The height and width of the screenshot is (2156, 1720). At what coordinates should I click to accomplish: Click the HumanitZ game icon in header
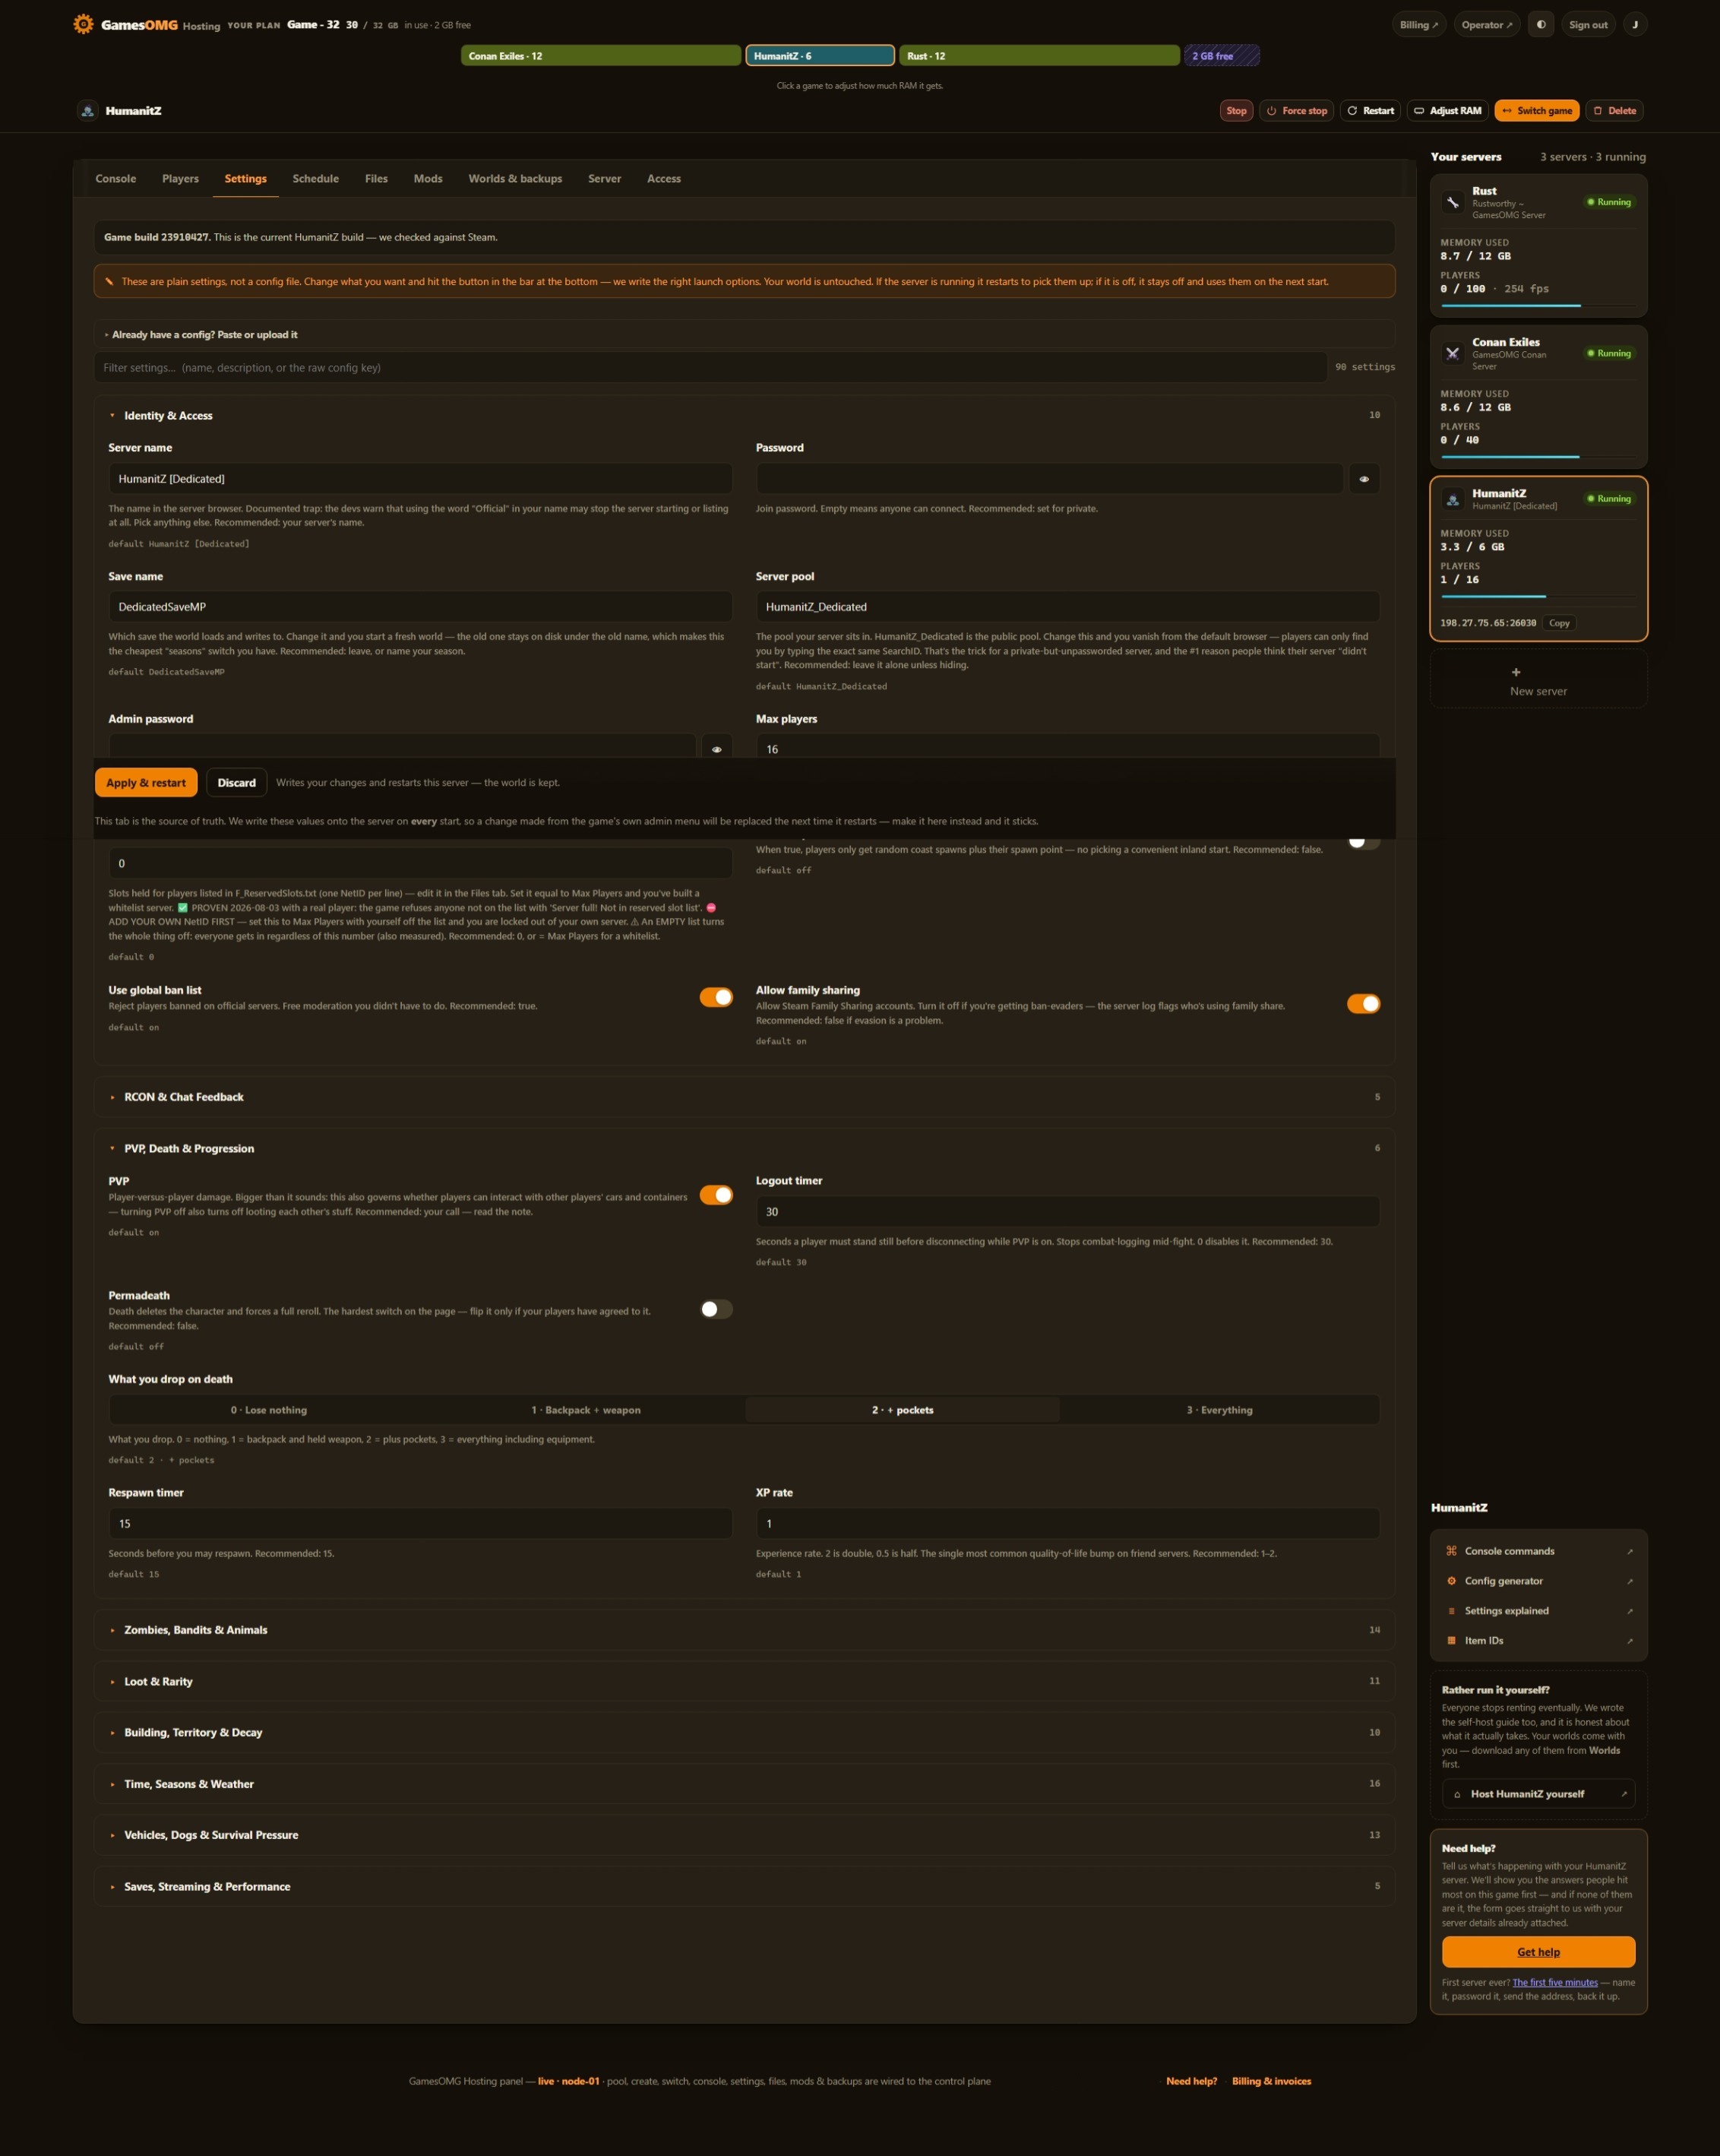click(x=87, y=111)
